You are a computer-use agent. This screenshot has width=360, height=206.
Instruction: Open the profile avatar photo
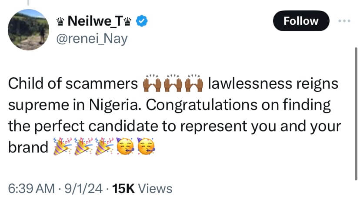click(29, 29)
